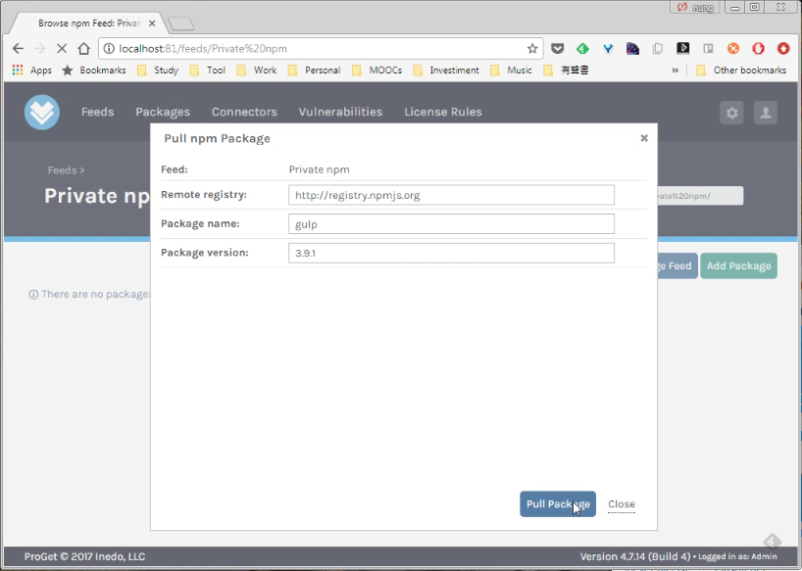Go to the Packages menu

click(x=163, y=112)
